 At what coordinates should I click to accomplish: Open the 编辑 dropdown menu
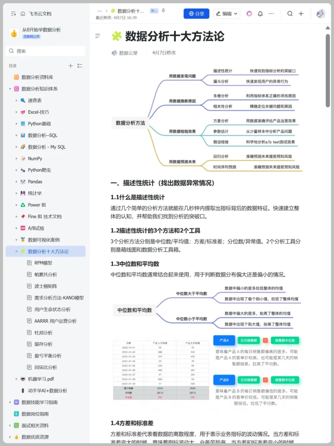point(227,14)
